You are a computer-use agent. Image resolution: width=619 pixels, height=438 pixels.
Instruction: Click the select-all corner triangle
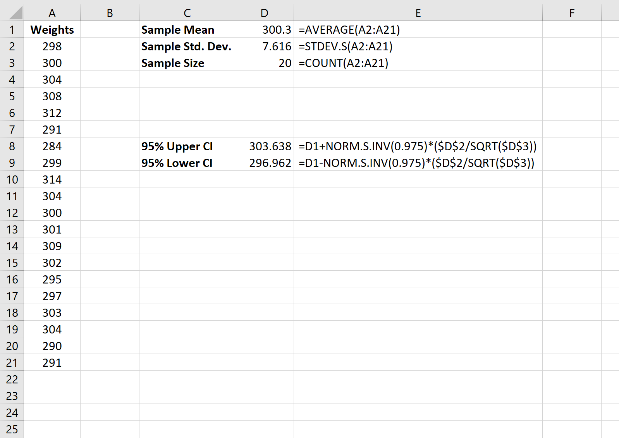(x=15, y=13)
